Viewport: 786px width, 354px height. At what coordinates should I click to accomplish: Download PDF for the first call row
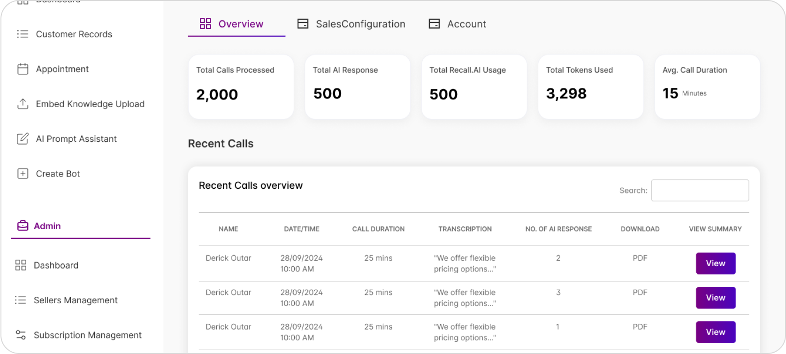coord(640,258)
